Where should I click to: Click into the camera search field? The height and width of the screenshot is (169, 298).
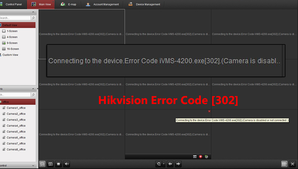[15, 94]
